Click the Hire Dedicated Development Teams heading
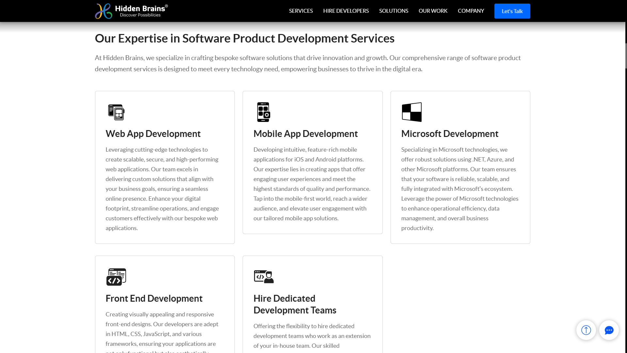The width and height of the screenshot is (627, 353). [x=295, y=304]
